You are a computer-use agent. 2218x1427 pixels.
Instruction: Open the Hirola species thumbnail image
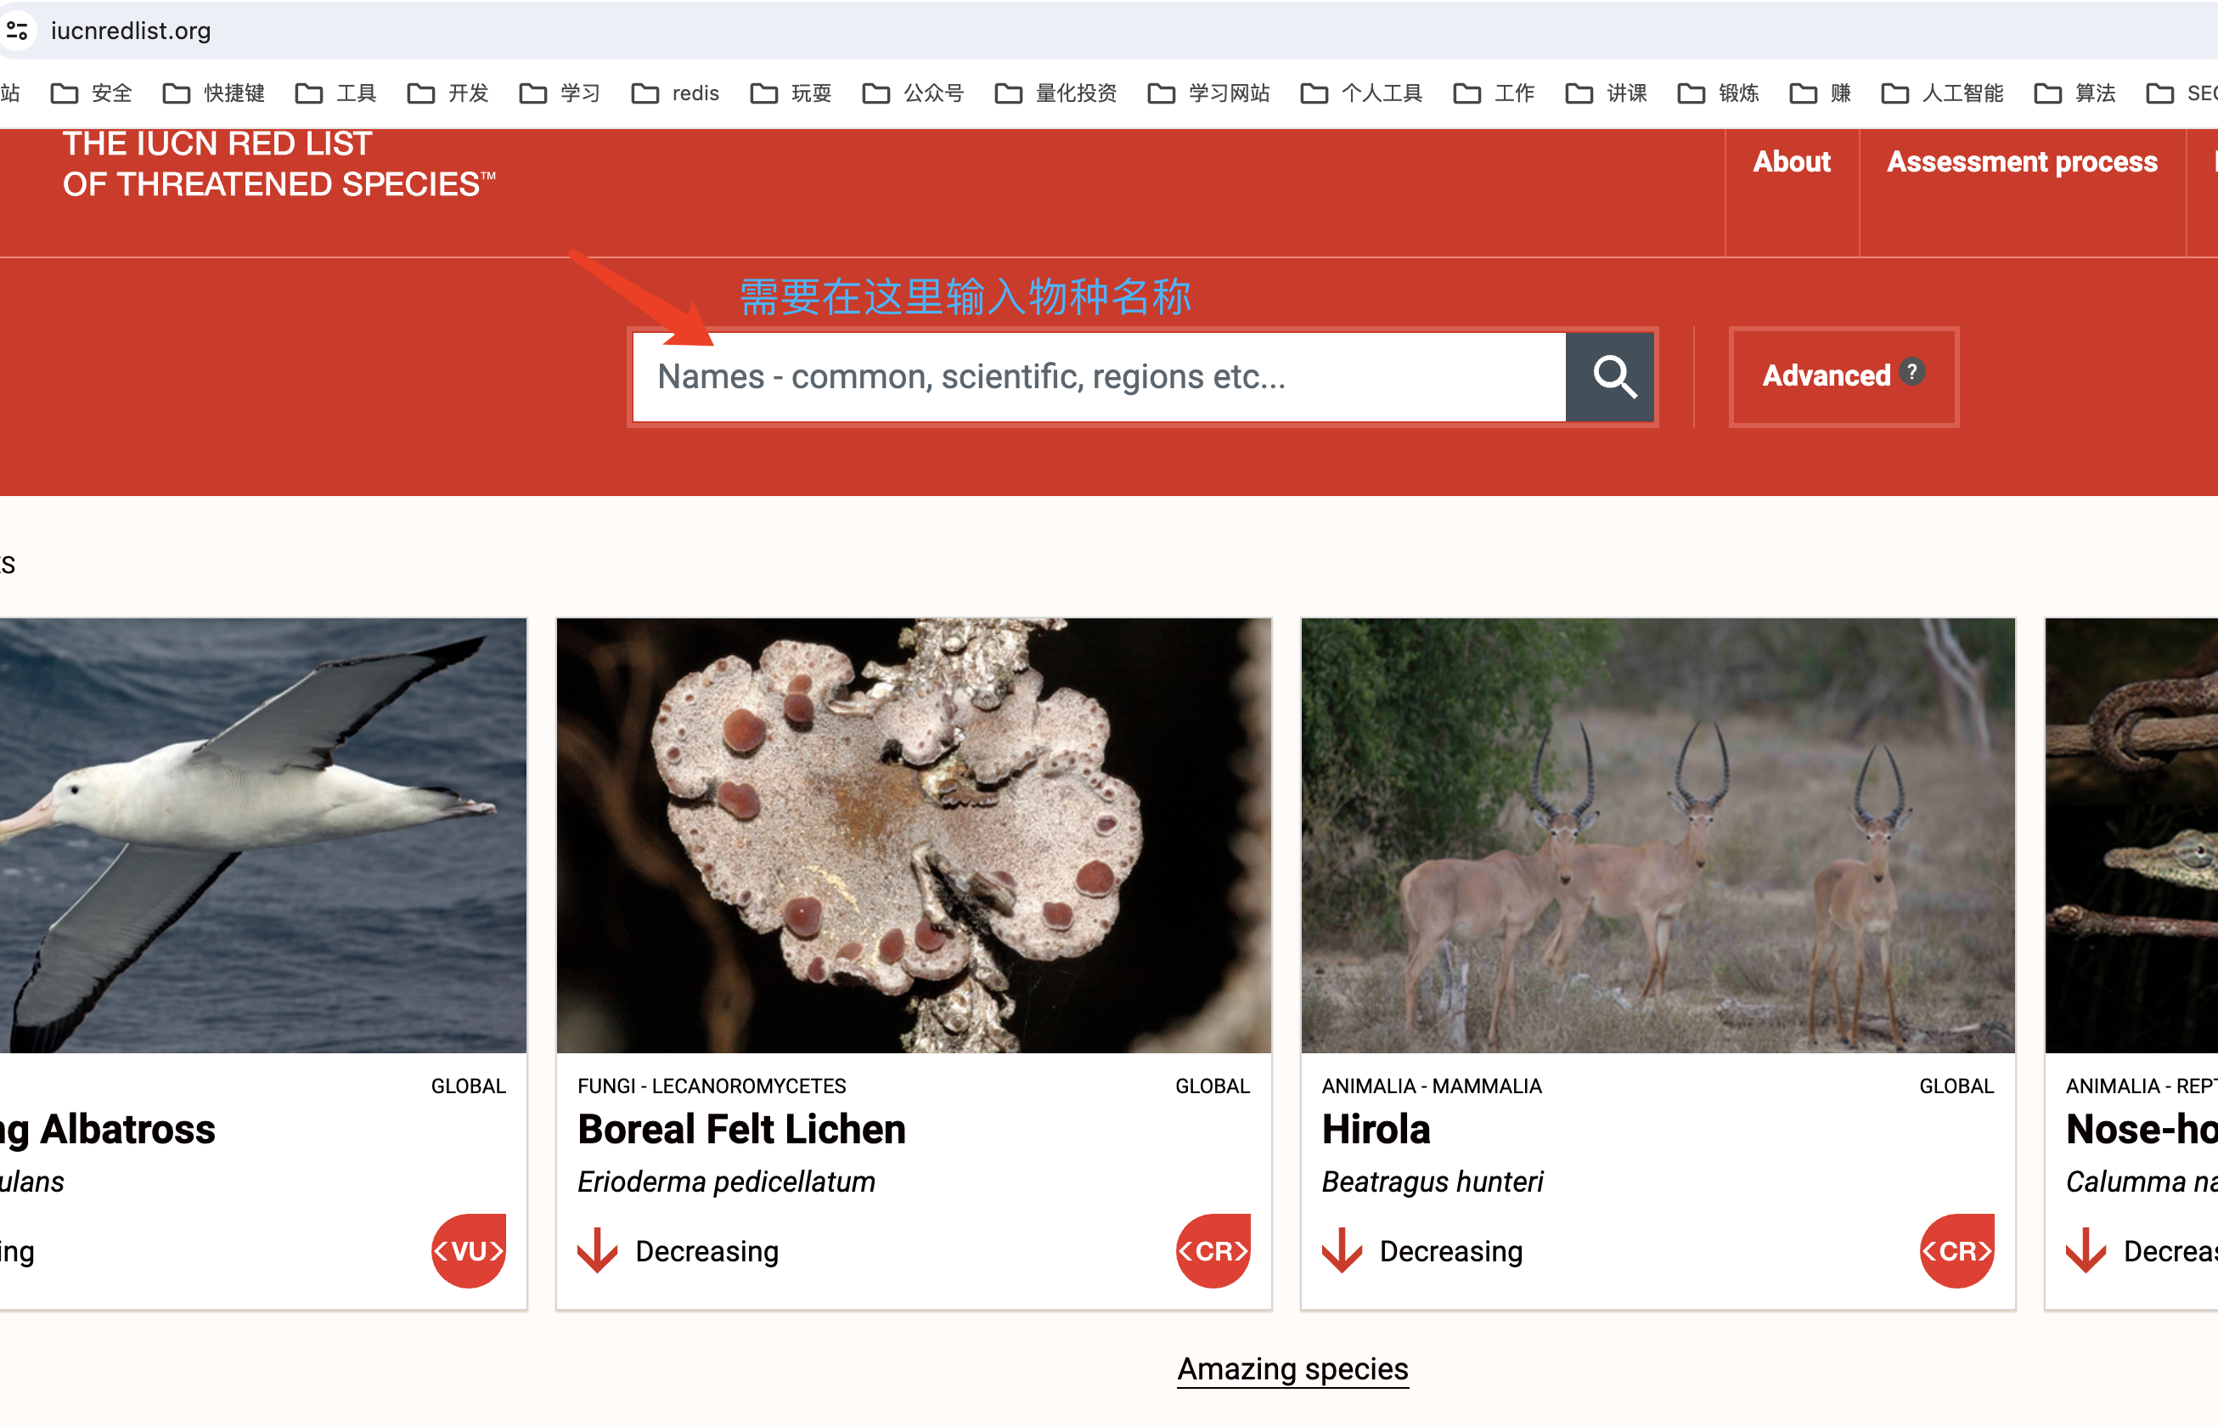pos(1656,834)
